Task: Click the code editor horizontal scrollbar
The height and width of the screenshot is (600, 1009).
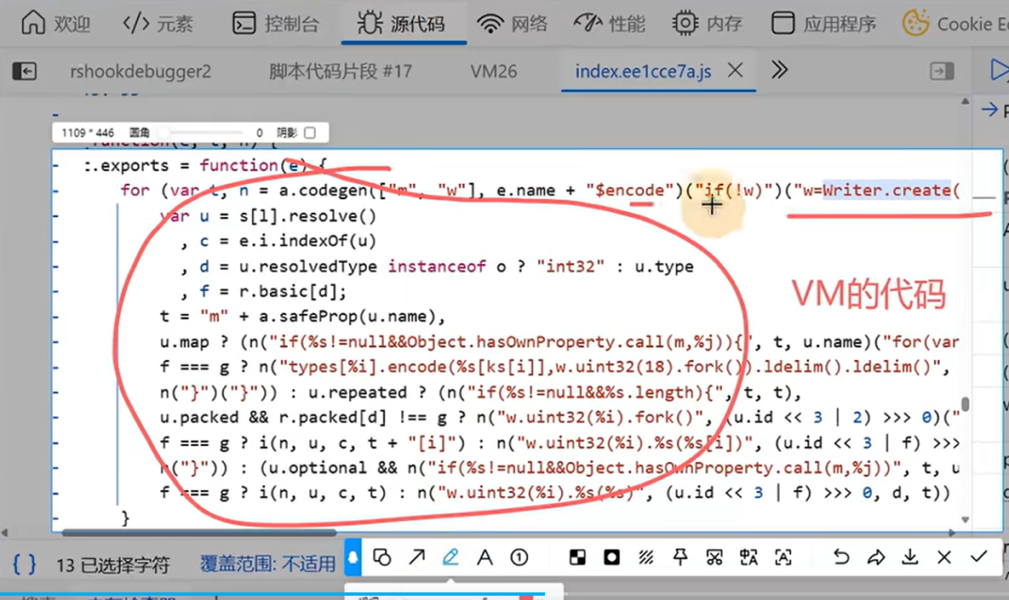Action: 199,533
